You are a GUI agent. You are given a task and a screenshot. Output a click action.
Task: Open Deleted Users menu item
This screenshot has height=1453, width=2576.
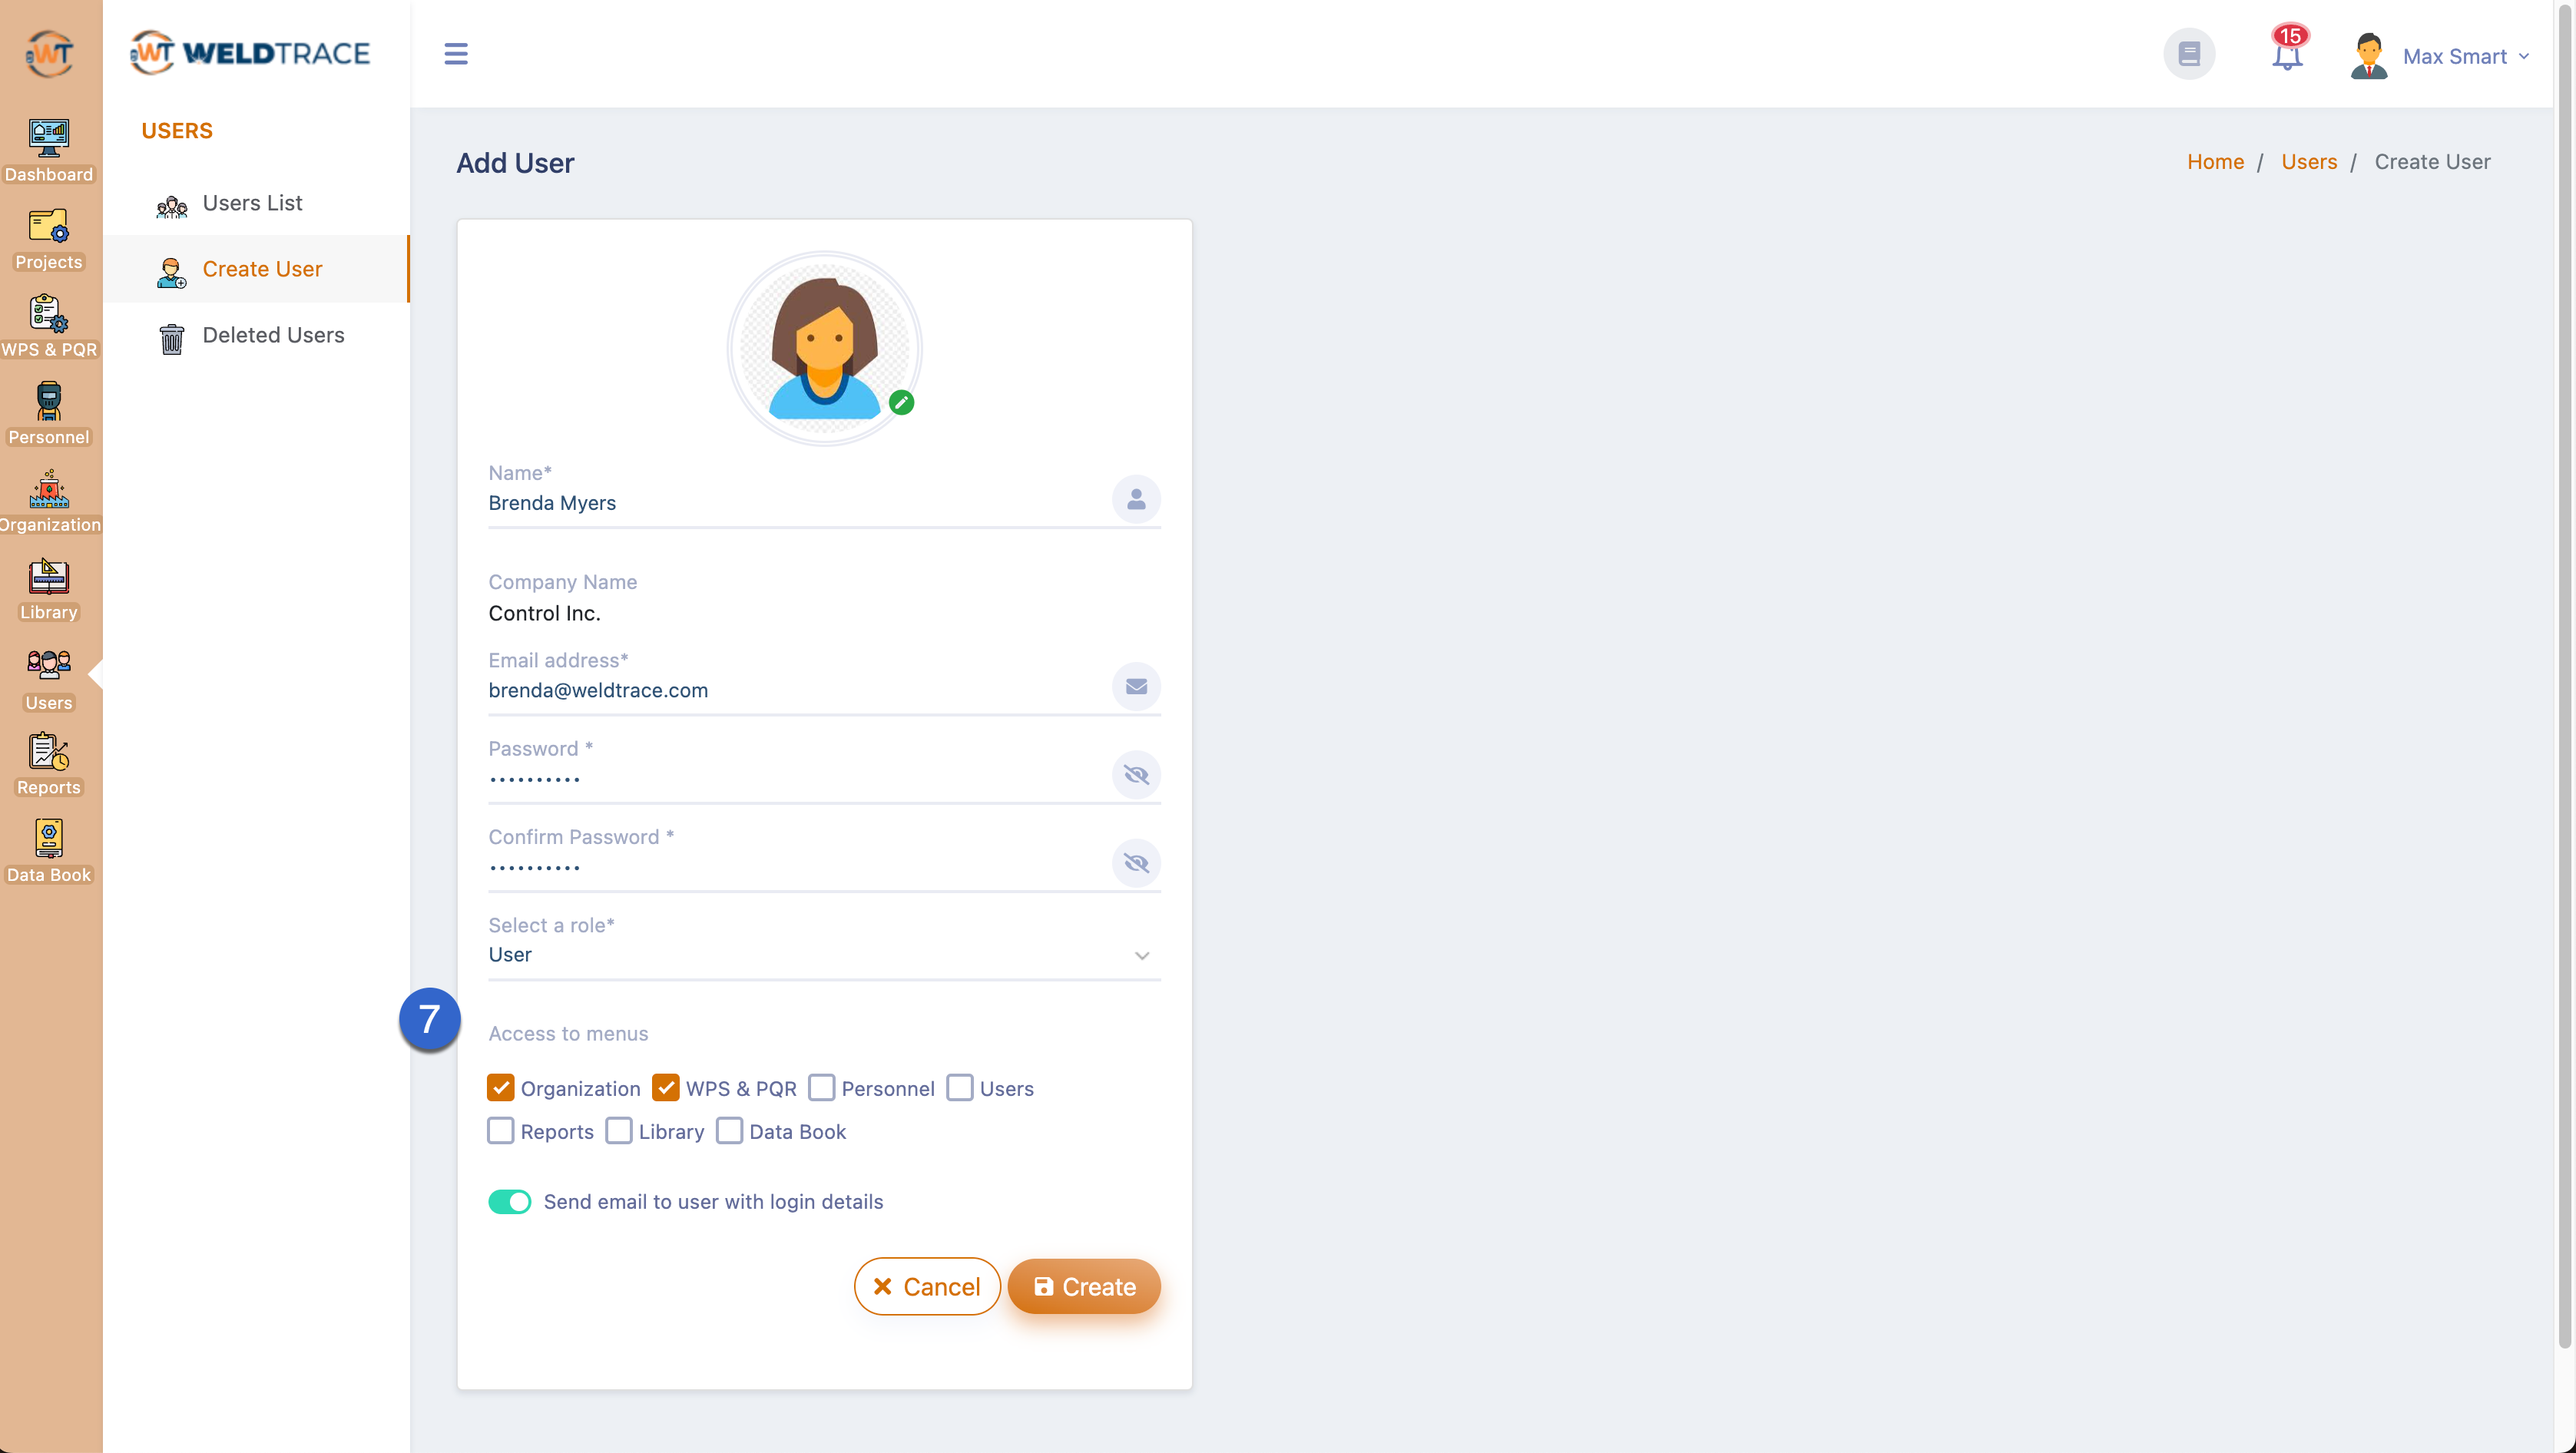[x=256, y=335]
